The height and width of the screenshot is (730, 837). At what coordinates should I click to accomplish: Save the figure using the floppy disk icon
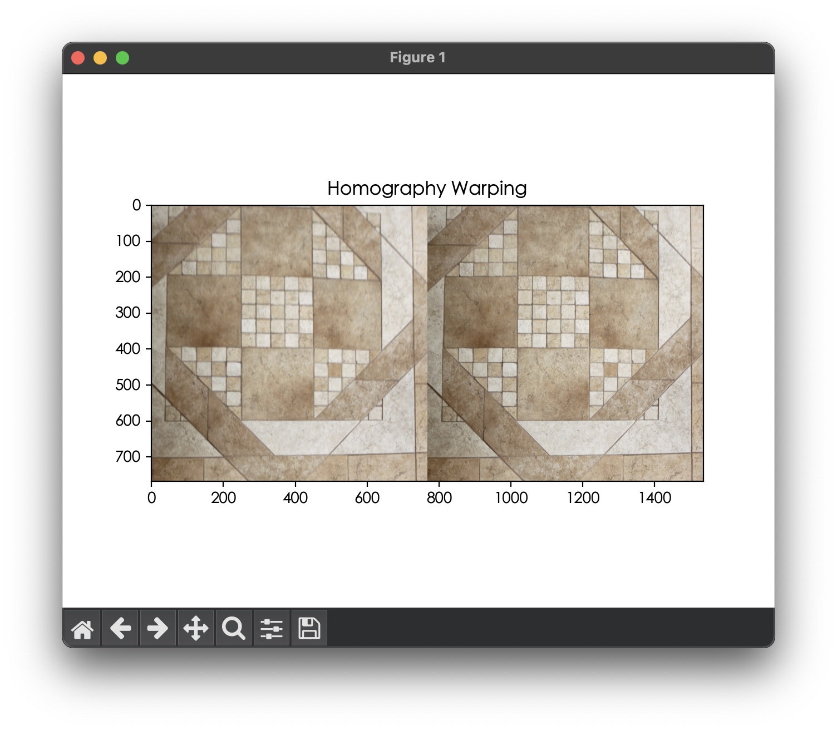click(x=309, y=628)
